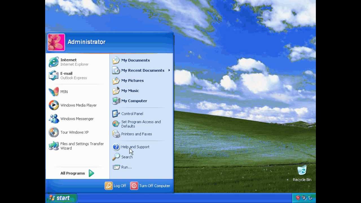Open the My Computer icon
Image resolution: width=361 pixels, height=203 pixels.
116,101
